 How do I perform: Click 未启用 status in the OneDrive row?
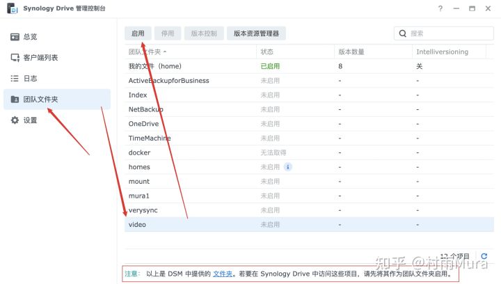270,124
